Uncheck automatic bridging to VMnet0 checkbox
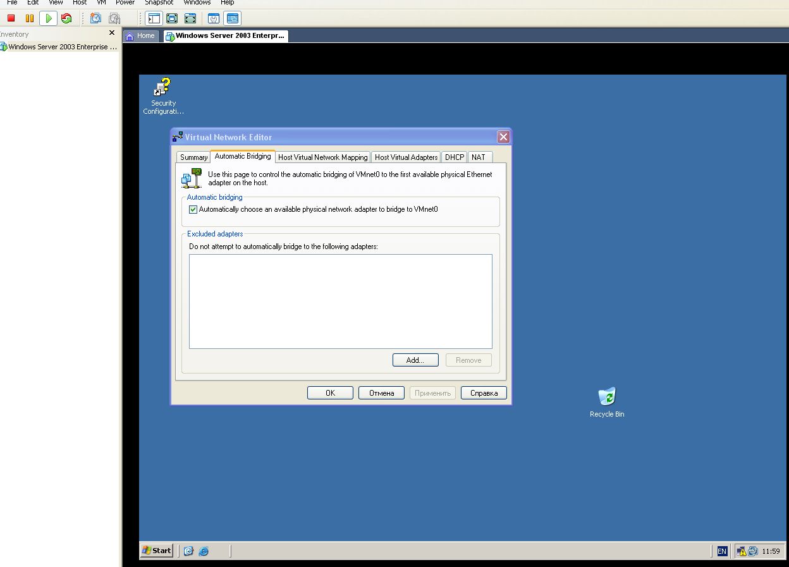The image size is (789, 567). point(193,210)
